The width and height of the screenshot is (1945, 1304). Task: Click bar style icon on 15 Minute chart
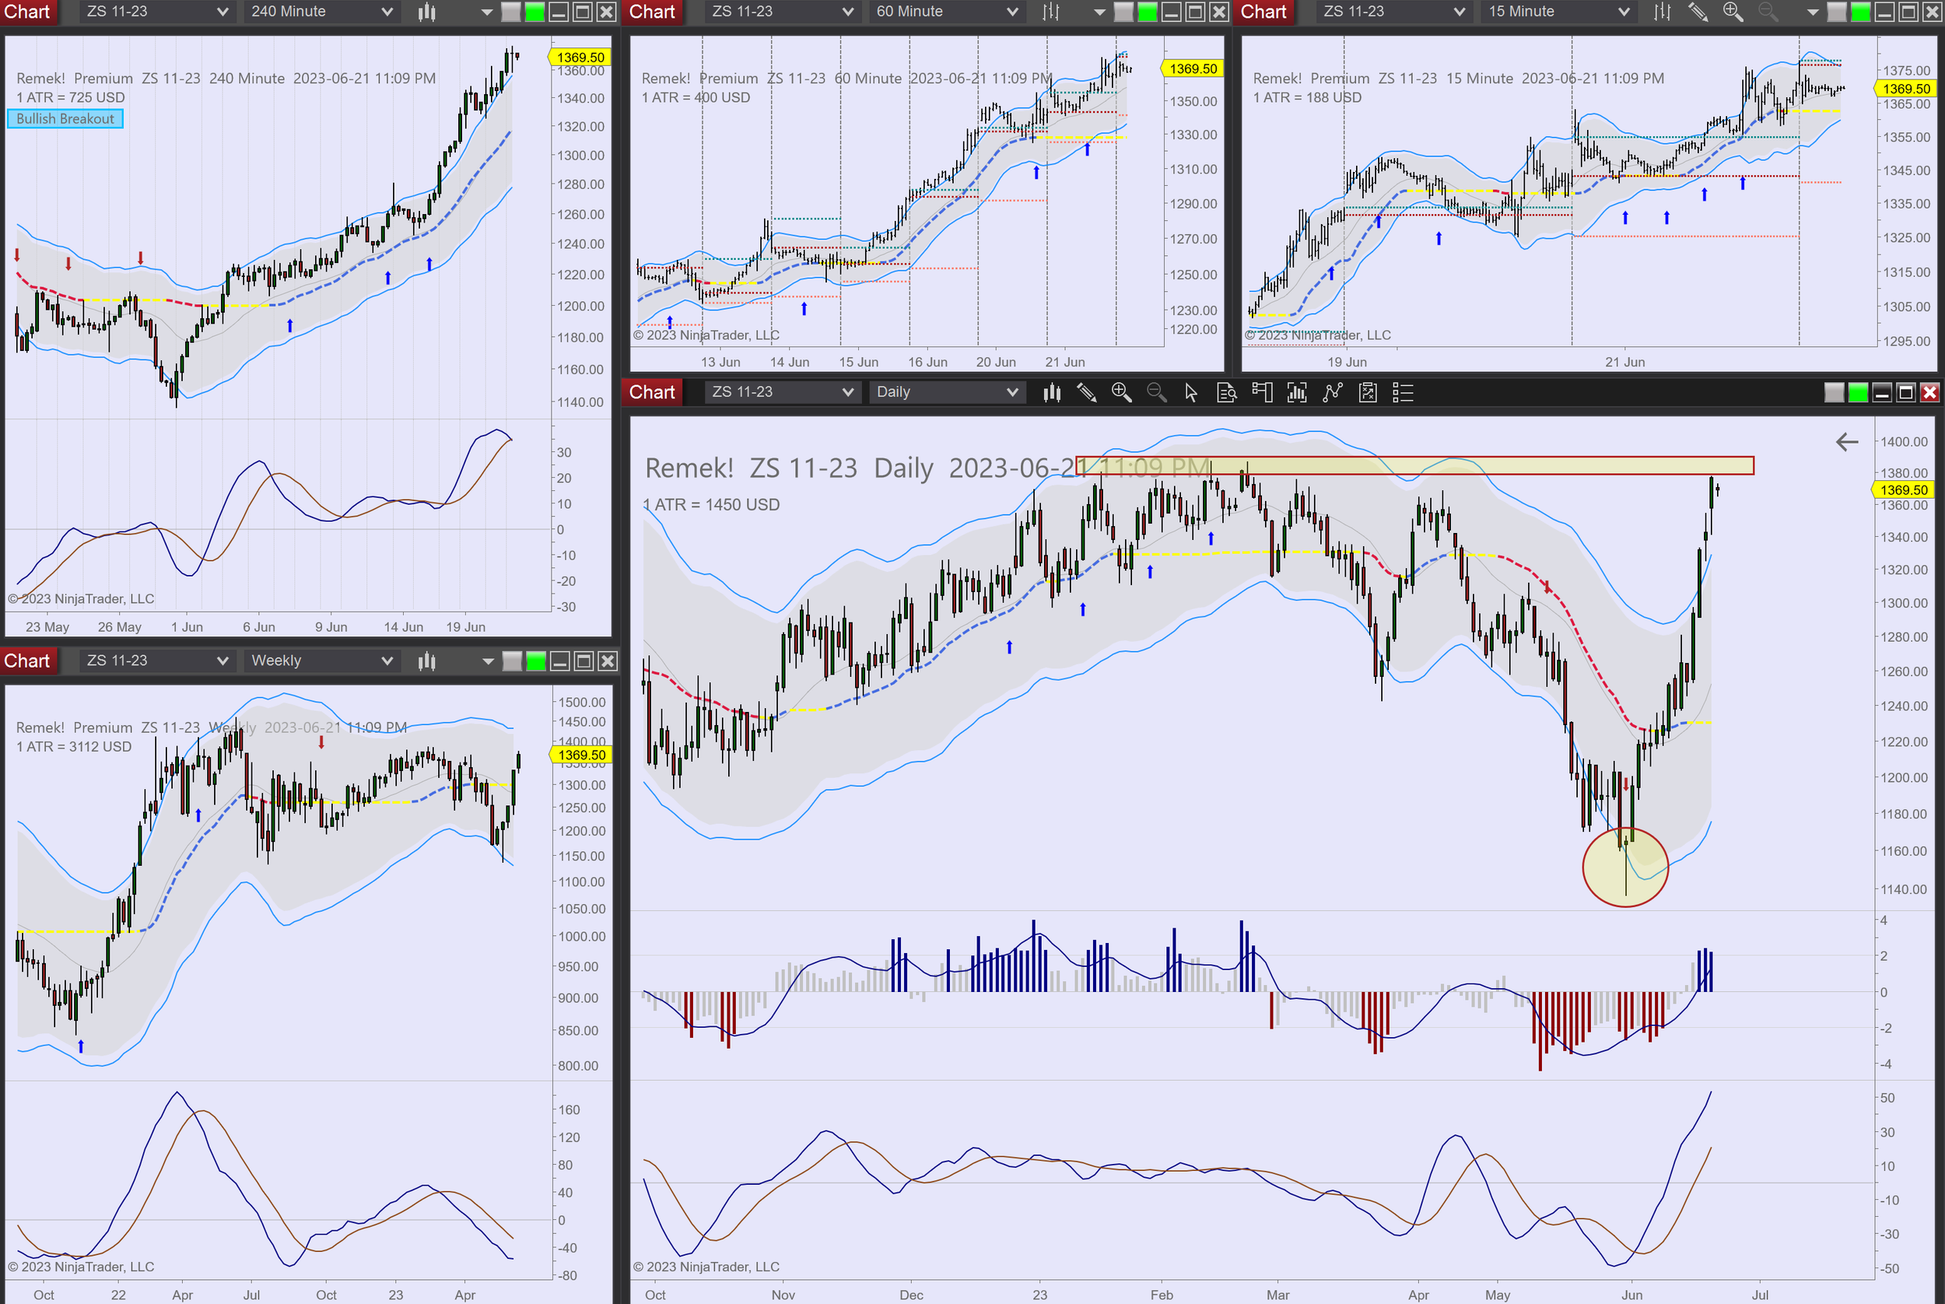1662,12
